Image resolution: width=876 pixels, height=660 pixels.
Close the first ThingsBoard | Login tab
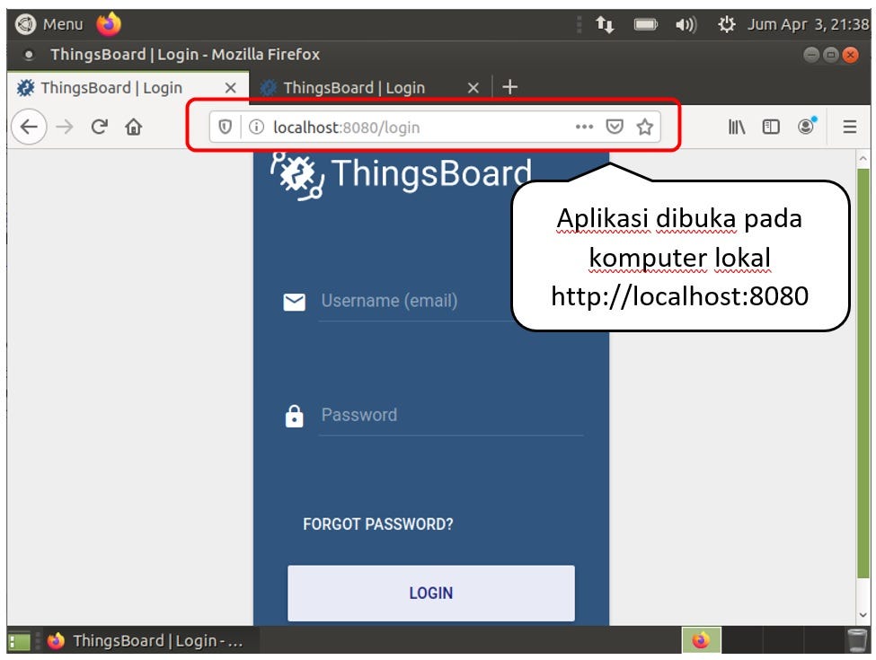[230, 88]
